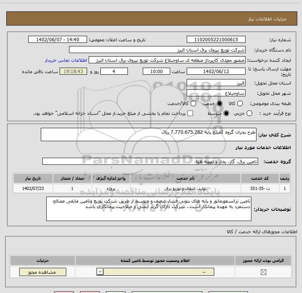
Task: Click the buyer name field شرکت توزیع نیروی برق
Action: pos(157,50)
